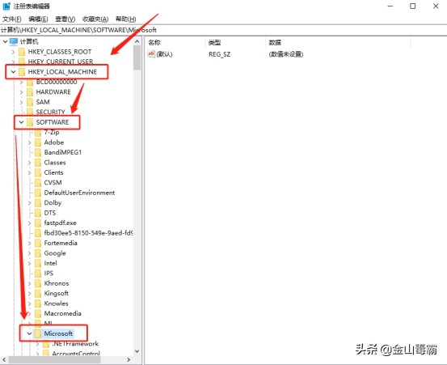Image resolution: width=447 pixels, height=365 pixels.
Task: Expand the HARDWARE key
Action: tap(21, 92)
